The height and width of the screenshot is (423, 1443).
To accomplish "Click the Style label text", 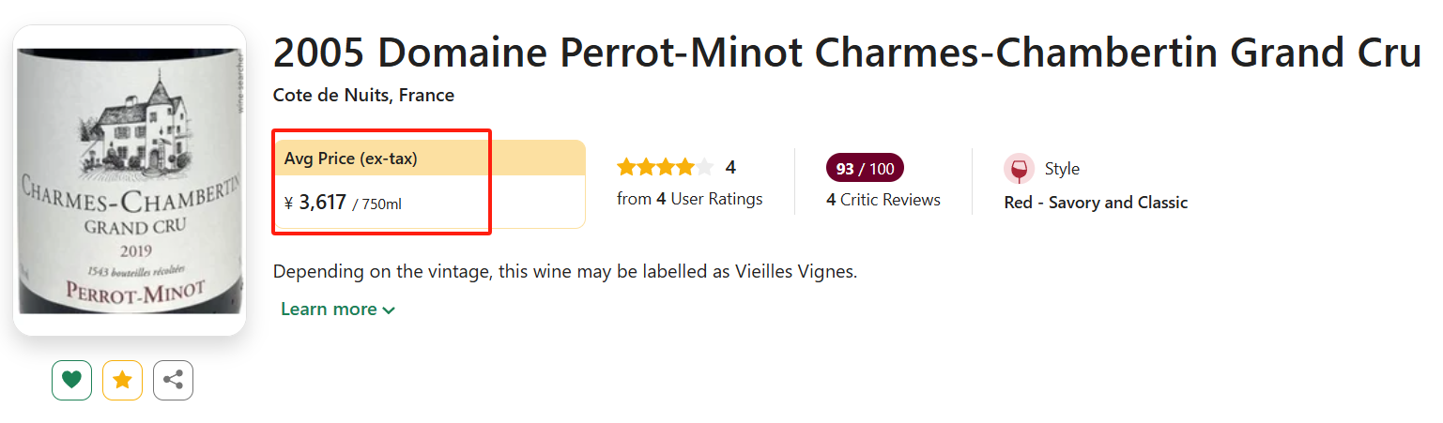I will 1062,170.
